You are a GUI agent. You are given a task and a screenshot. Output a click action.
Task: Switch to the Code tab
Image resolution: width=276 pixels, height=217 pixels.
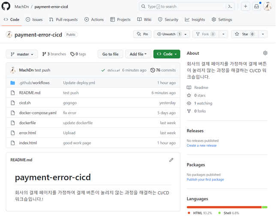[12, 20]
